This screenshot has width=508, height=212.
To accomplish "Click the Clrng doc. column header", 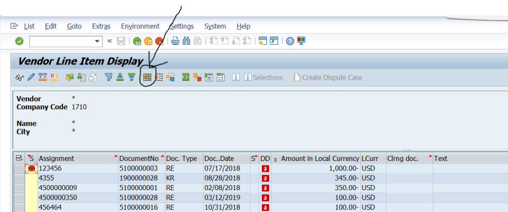I will click(410, 158).
